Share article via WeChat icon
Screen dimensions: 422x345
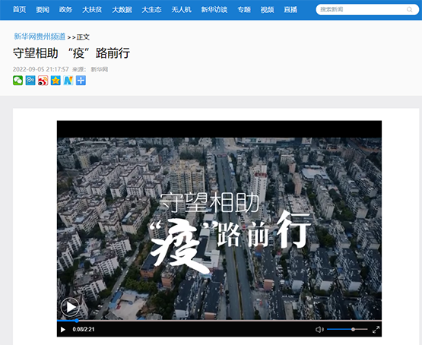tap(17, 81)
